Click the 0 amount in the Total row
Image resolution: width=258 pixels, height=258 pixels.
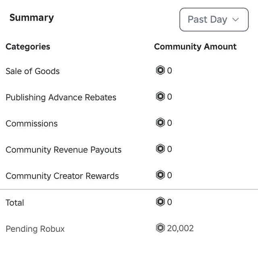[170, 202]
